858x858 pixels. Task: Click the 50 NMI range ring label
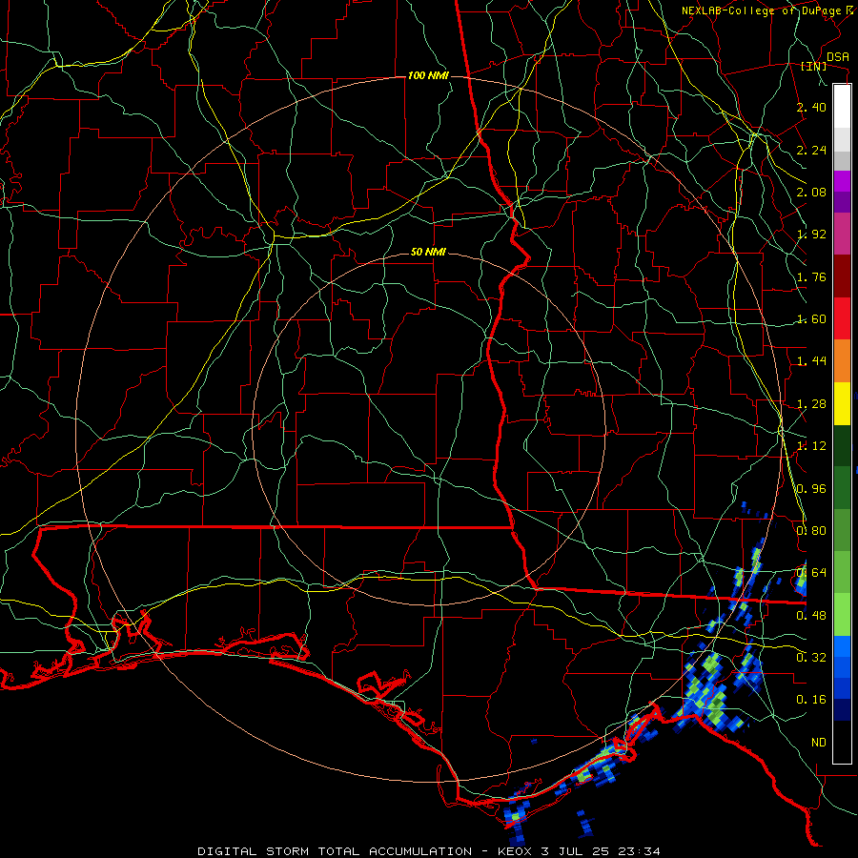tap(428, 252)
